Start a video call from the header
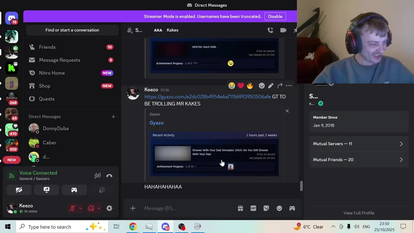The width and height of the screenshot is (414, 233). click(x=283, y=30)
